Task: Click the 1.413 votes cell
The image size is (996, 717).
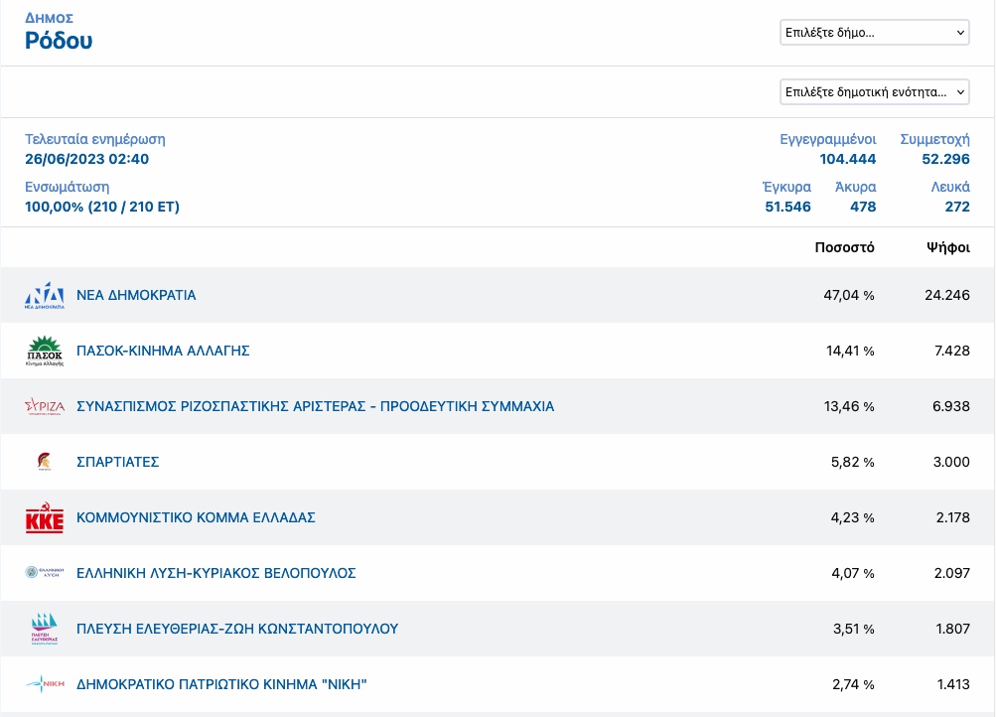Action: pyautogui.click(x=953, y=684)
